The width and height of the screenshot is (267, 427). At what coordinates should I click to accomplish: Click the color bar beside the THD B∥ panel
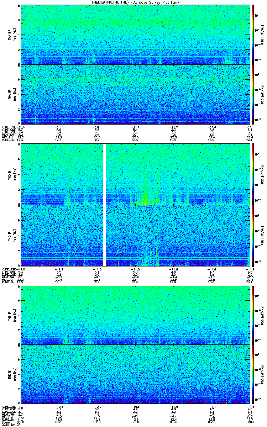(253, 235)
